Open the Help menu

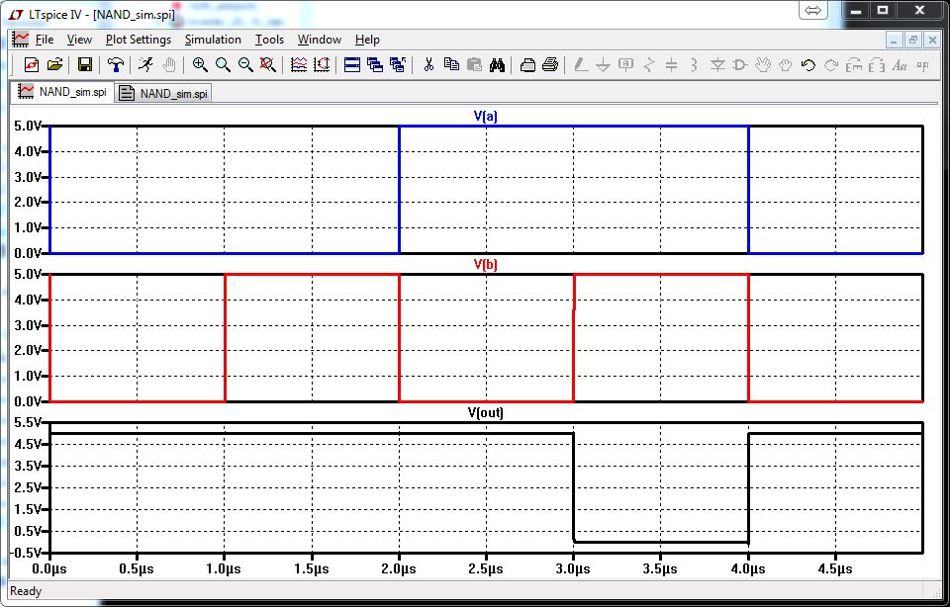[367, 40]
